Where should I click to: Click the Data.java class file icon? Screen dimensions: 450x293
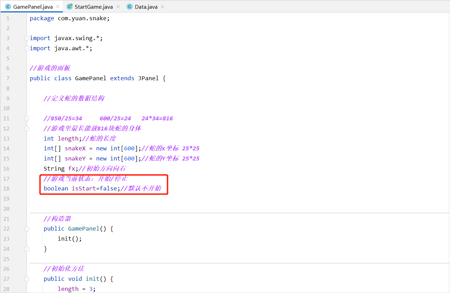(130, 7)
